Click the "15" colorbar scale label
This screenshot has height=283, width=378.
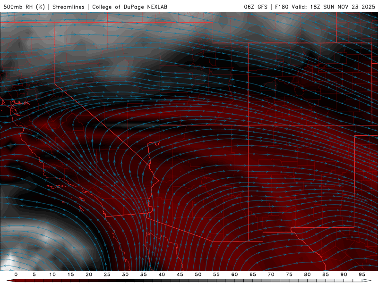[70, 275]
